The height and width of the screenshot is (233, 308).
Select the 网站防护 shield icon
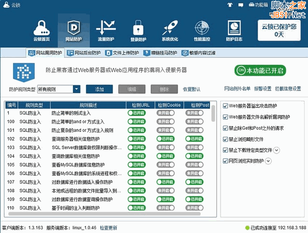click(73, 28)
